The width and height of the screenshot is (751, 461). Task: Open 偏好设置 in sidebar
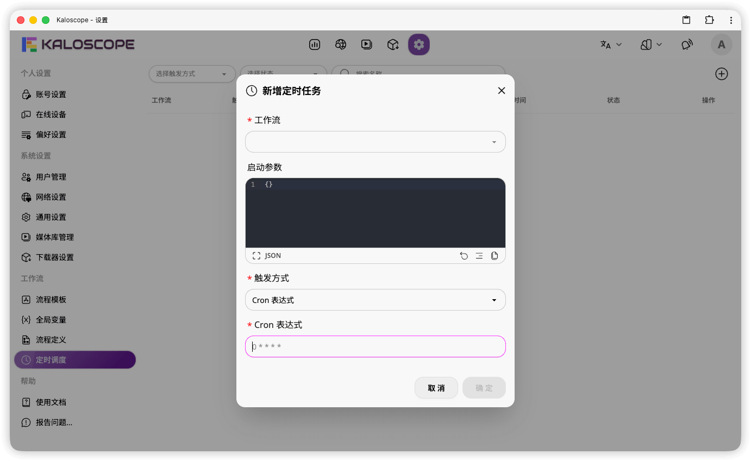click(x=75, y=135)
